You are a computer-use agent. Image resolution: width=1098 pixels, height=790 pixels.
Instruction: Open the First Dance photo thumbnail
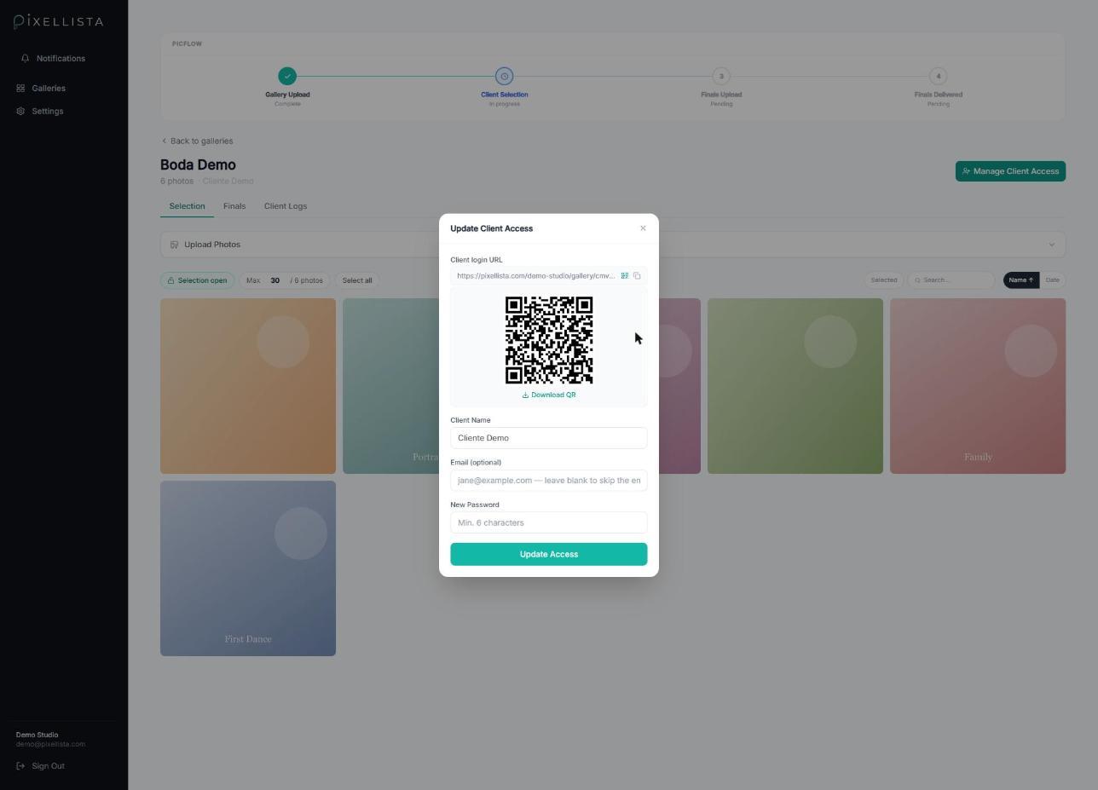pyautogui.click(x=248, y=568)
